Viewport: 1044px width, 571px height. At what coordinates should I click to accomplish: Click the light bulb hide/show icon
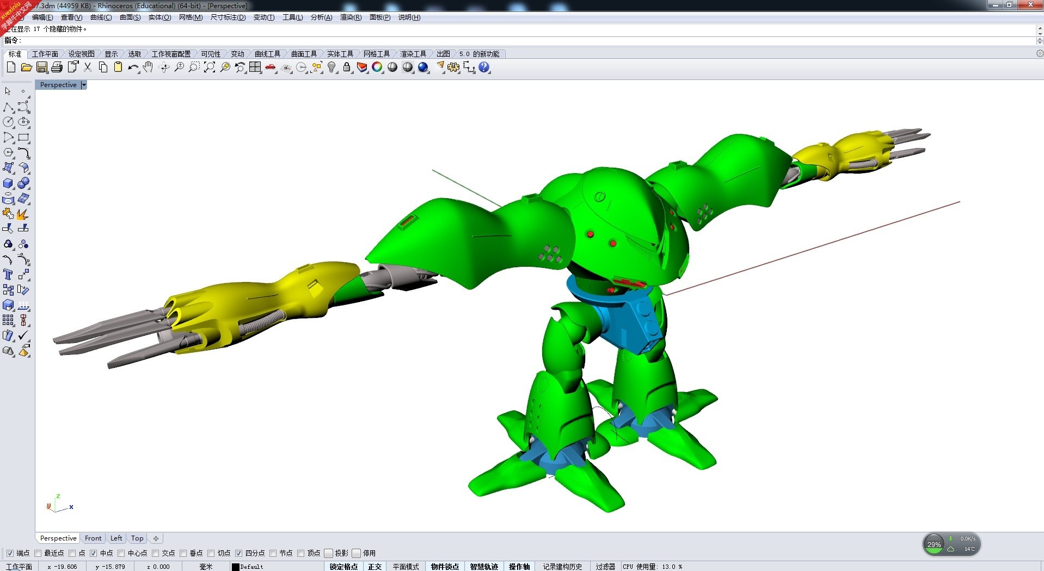pyautogui.click(x=331, y=67)
